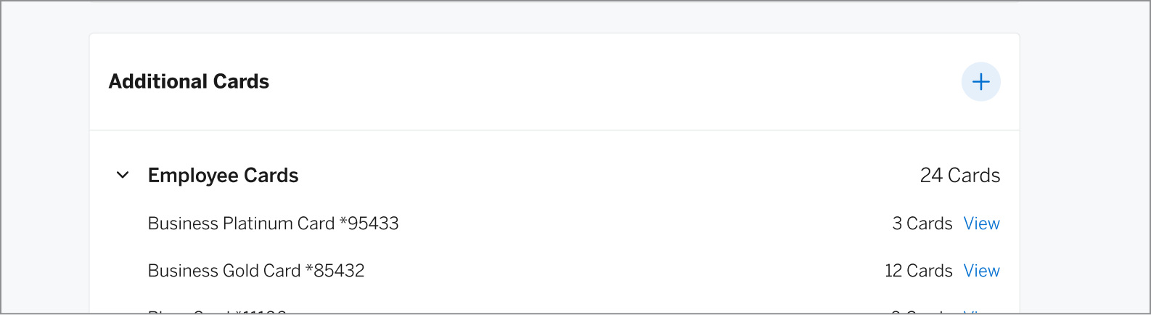
Task: Click the 12 Cards count text
Action: 918,271
